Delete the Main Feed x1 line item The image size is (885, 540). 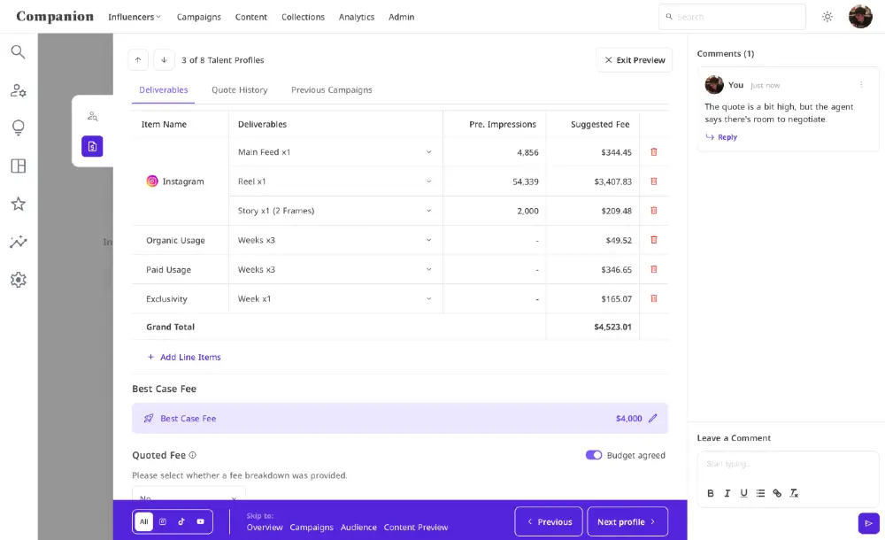coord(654,152)
